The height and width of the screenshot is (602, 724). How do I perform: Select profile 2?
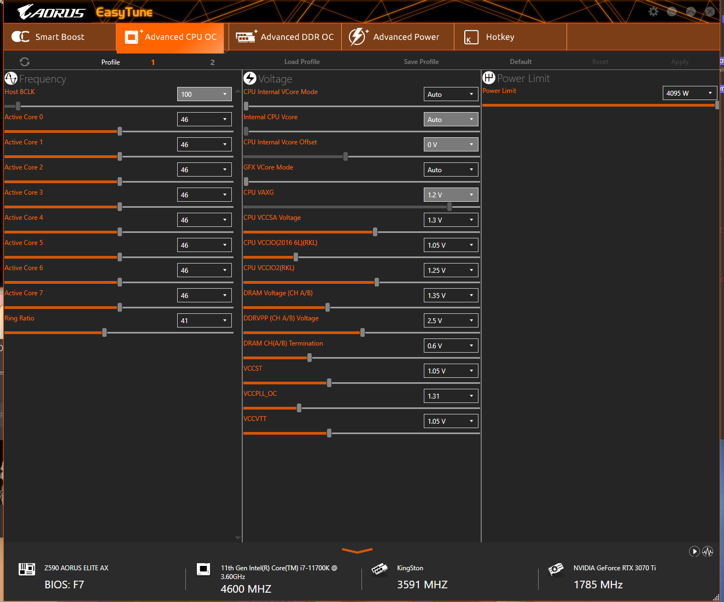(213, 62)
